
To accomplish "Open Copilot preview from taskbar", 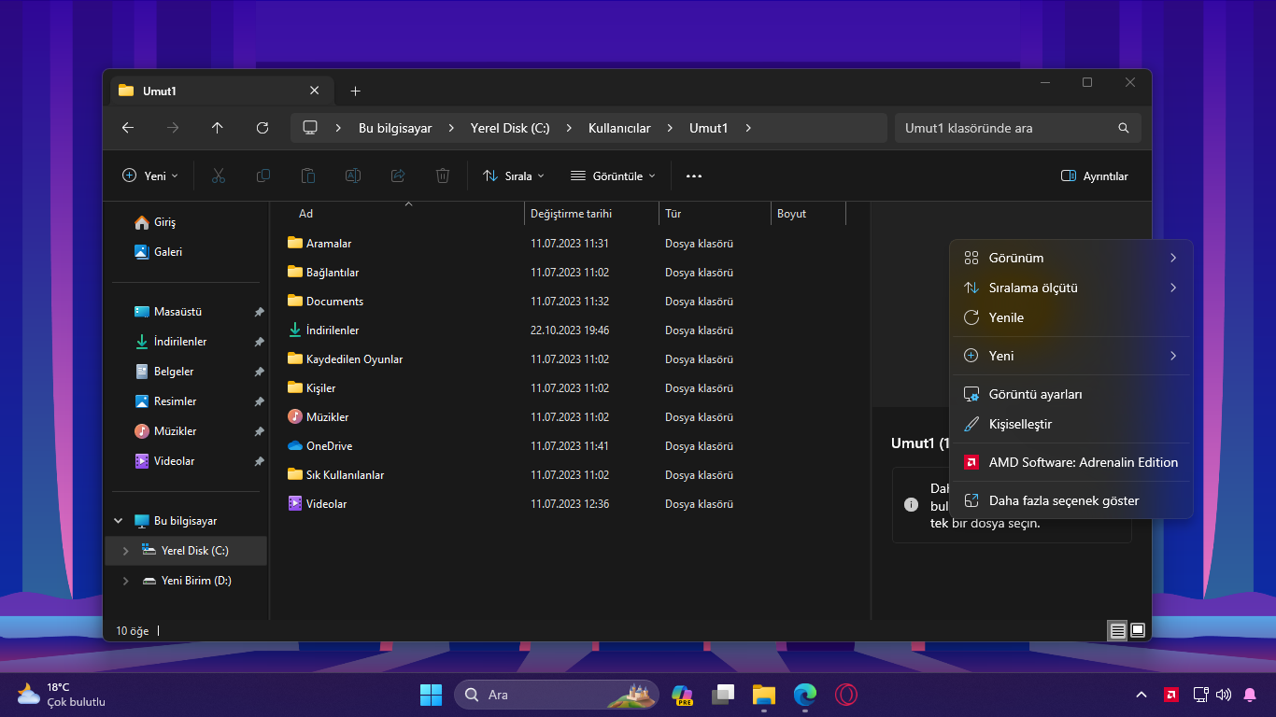I will click(682, 695).
